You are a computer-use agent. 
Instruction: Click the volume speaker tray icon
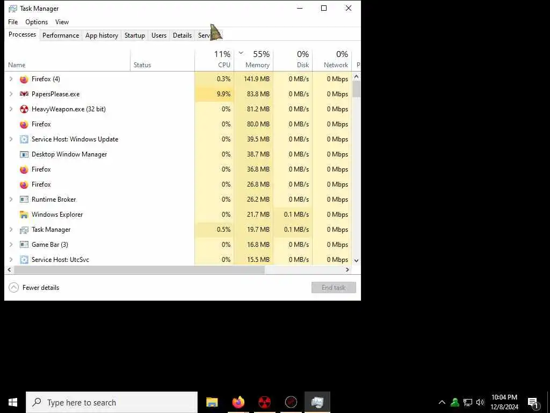coord(480,402)
